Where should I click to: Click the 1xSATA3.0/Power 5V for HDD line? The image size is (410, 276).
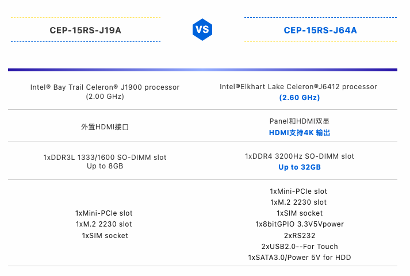tap(300, 258)
